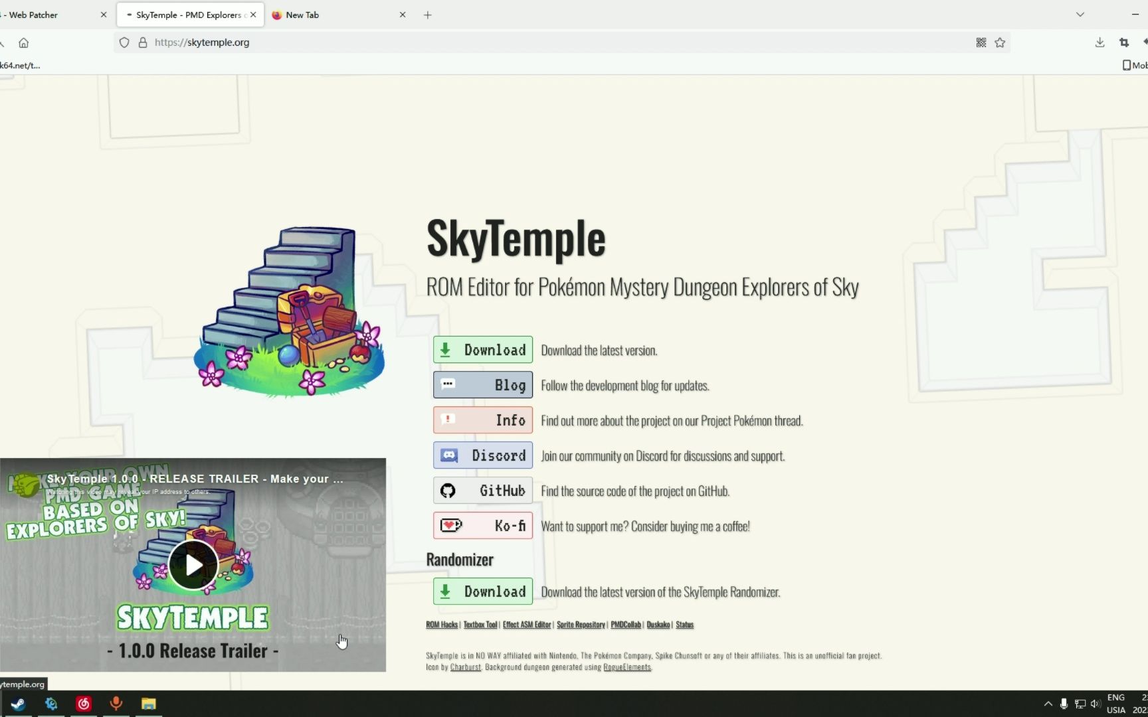Open the ROM Hacks link
This screenshot has height=717, width=1148.
pos(442,625)
